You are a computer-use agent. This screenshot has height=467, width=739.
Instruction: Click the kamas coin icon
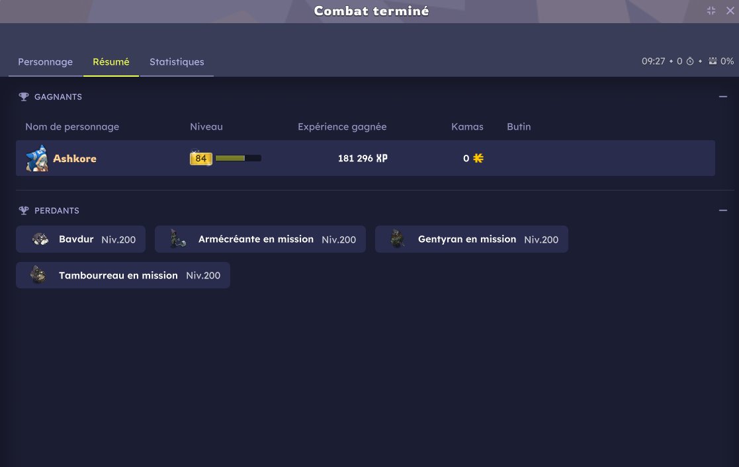(x=478, y=158)
